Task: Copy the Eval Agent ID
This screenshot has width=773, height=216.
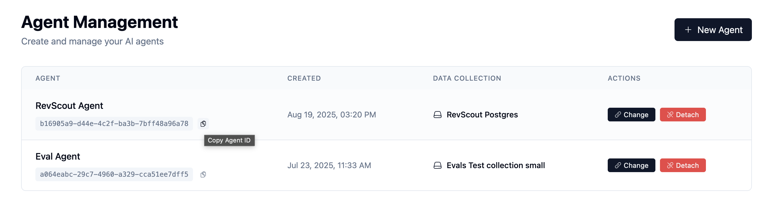Action: point(203,174)
